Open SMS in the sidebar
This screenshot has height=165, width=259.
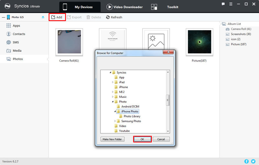tap(24, 42)
